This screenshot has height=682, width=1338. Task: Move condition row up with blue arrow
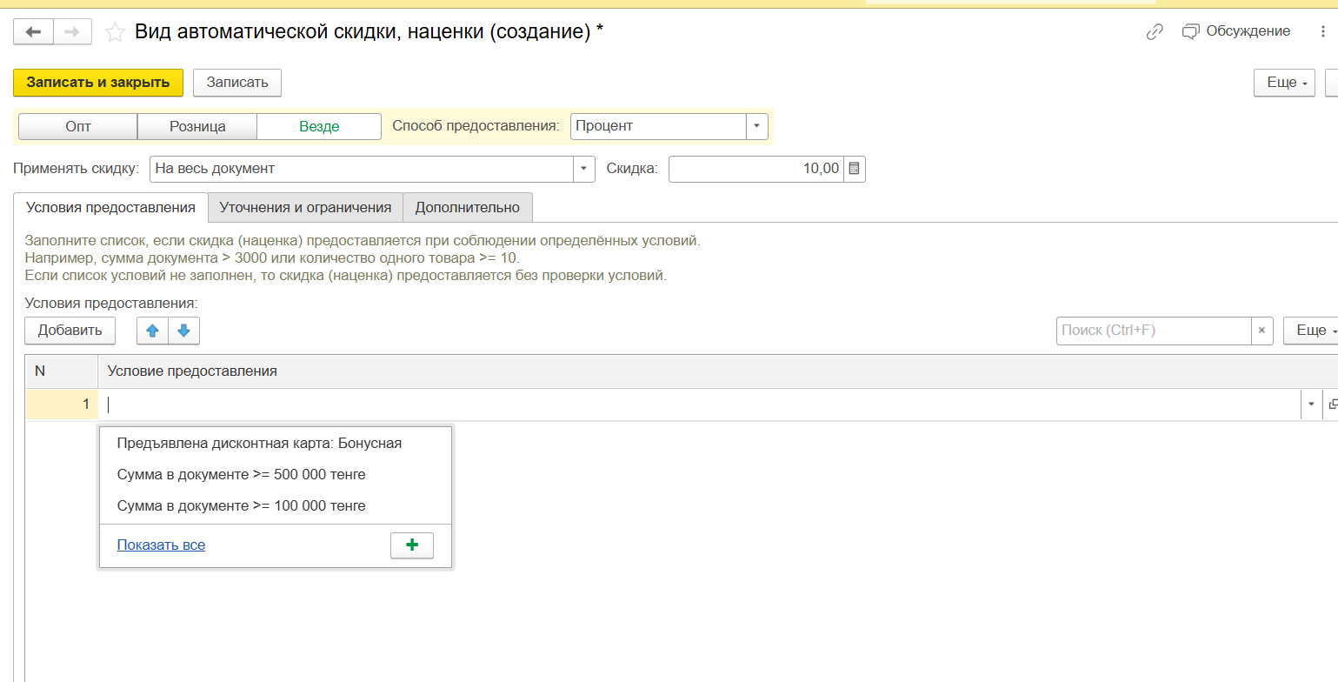coord(152,331)
